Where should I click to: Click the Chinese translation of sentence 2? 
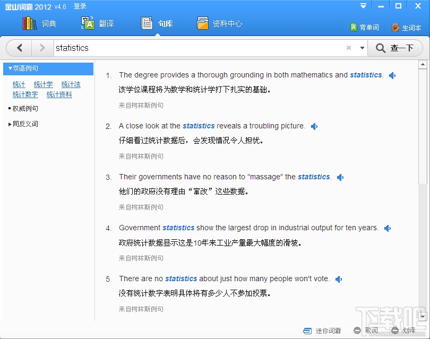coord(191,141)
